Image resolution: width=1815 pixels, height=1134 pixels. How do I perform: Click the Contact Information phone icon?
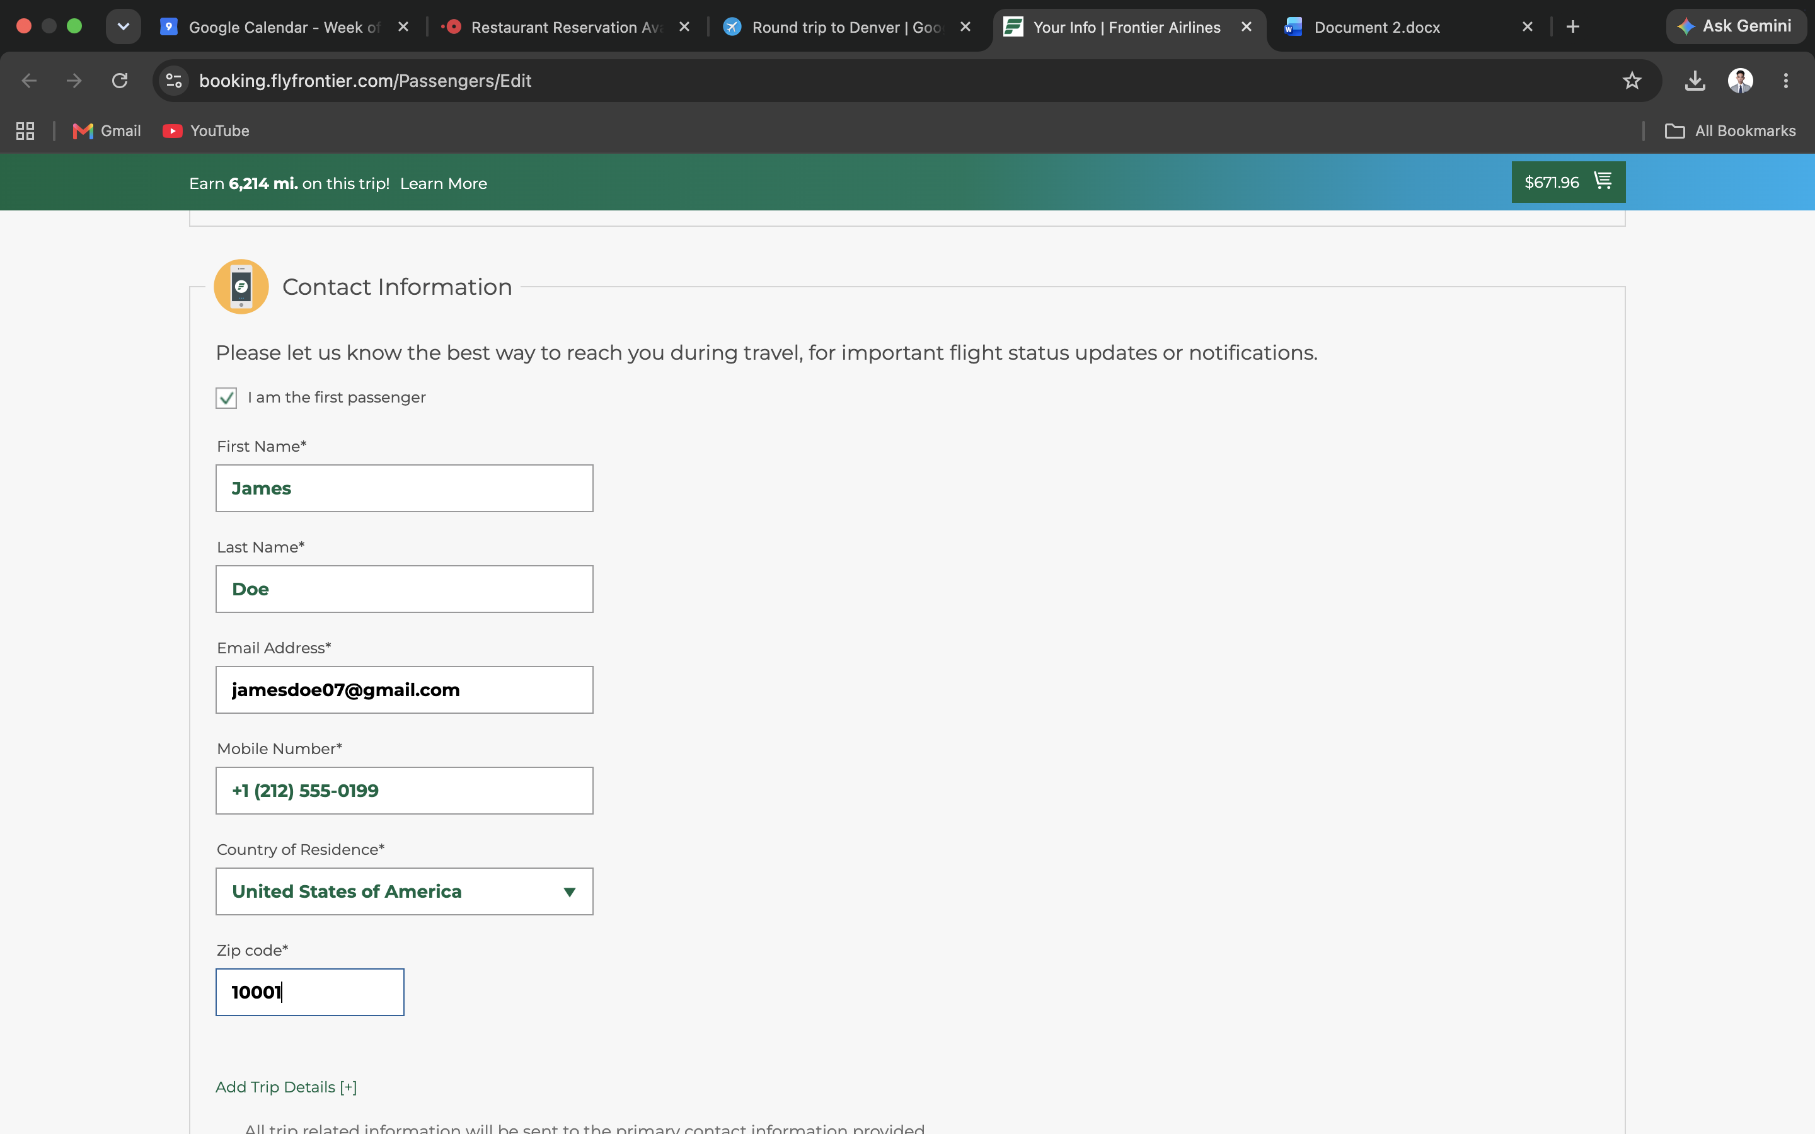[x=241, y=287]
